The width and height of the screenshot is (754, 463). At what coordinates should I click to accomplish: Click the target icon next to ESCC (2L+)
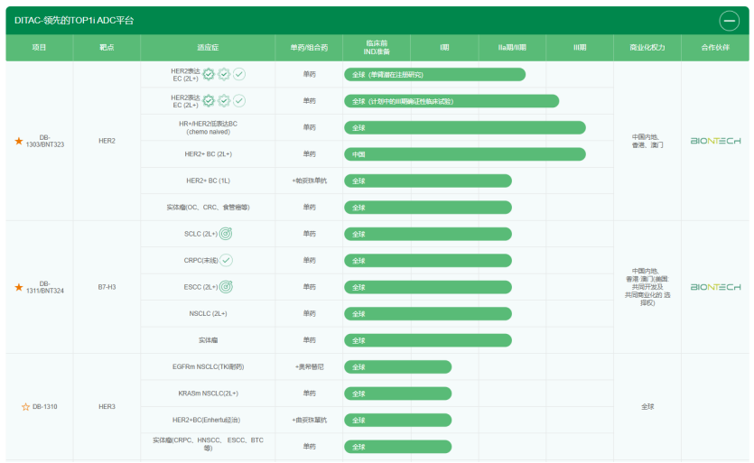point(226,287)
